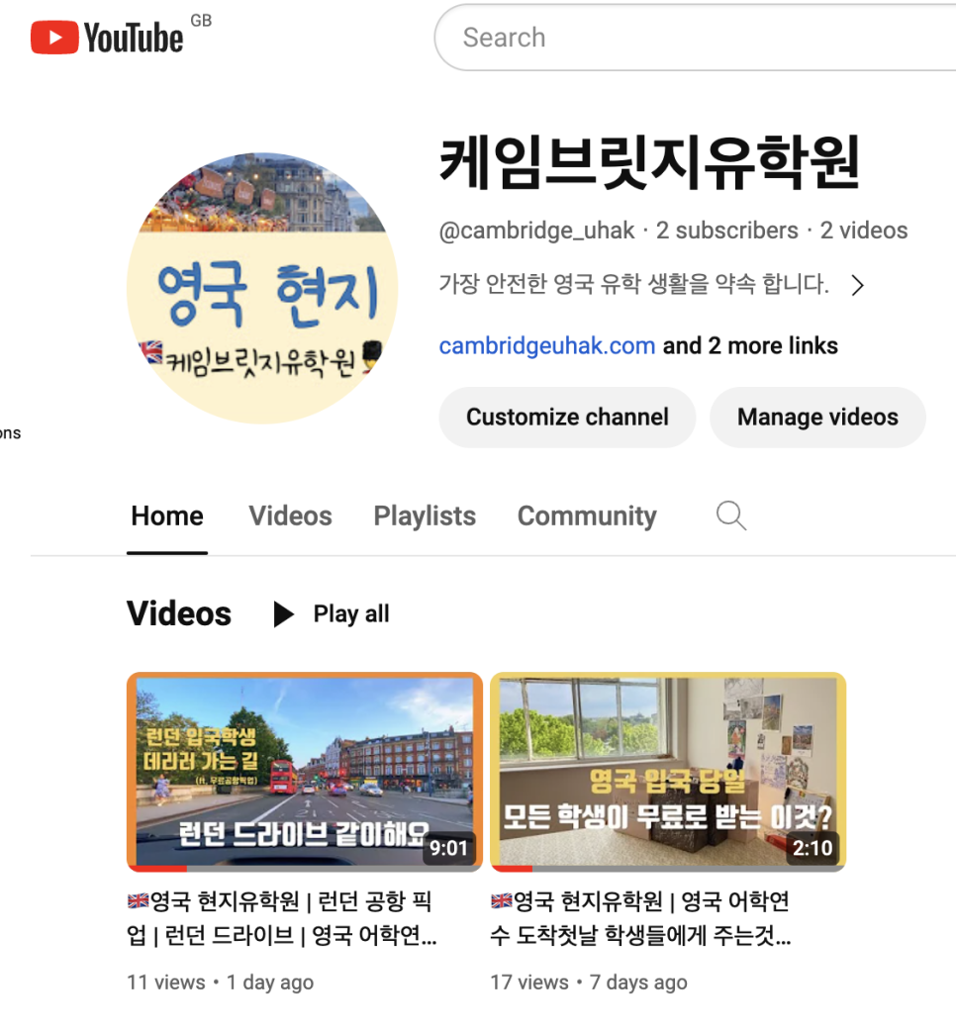Click the GB country code label

coord(201,21)
